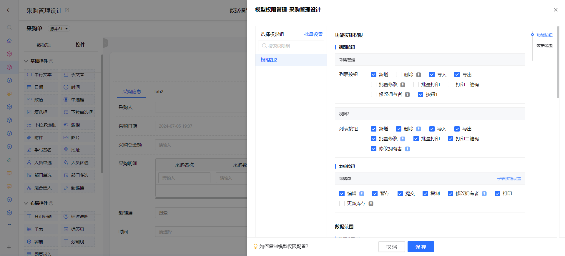565x256 pixels.
Task: Select the 复选框 control
Action: 41,112
